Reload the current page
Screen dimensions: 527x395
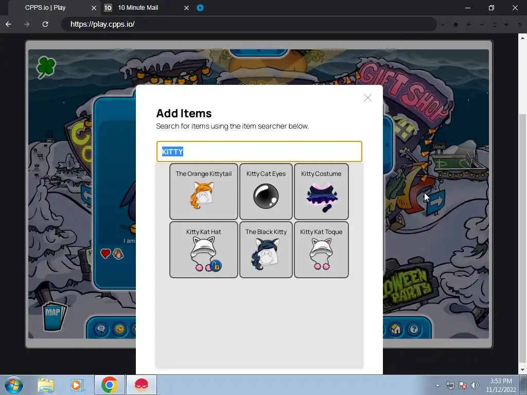(45, 24)
